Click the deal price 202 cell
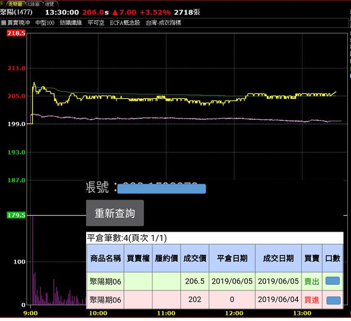Screen dimensions: 351x321 (x=195, y=300)
